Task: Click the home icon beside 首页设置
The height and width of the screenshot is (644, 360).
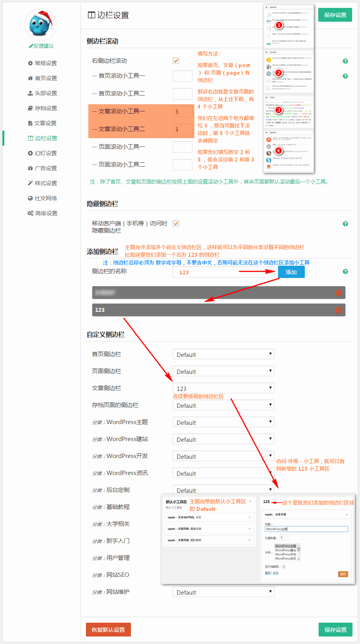Action: [30, 78]
